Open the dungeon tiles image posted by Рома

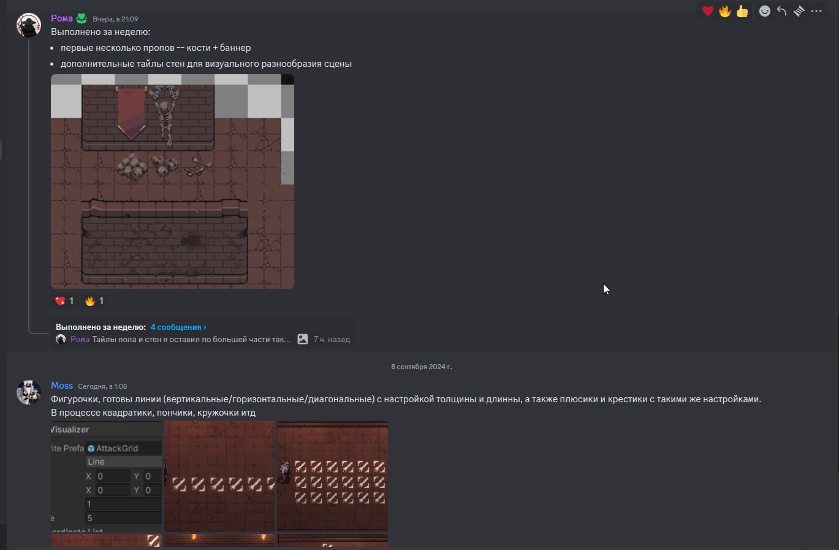(172, 181)
